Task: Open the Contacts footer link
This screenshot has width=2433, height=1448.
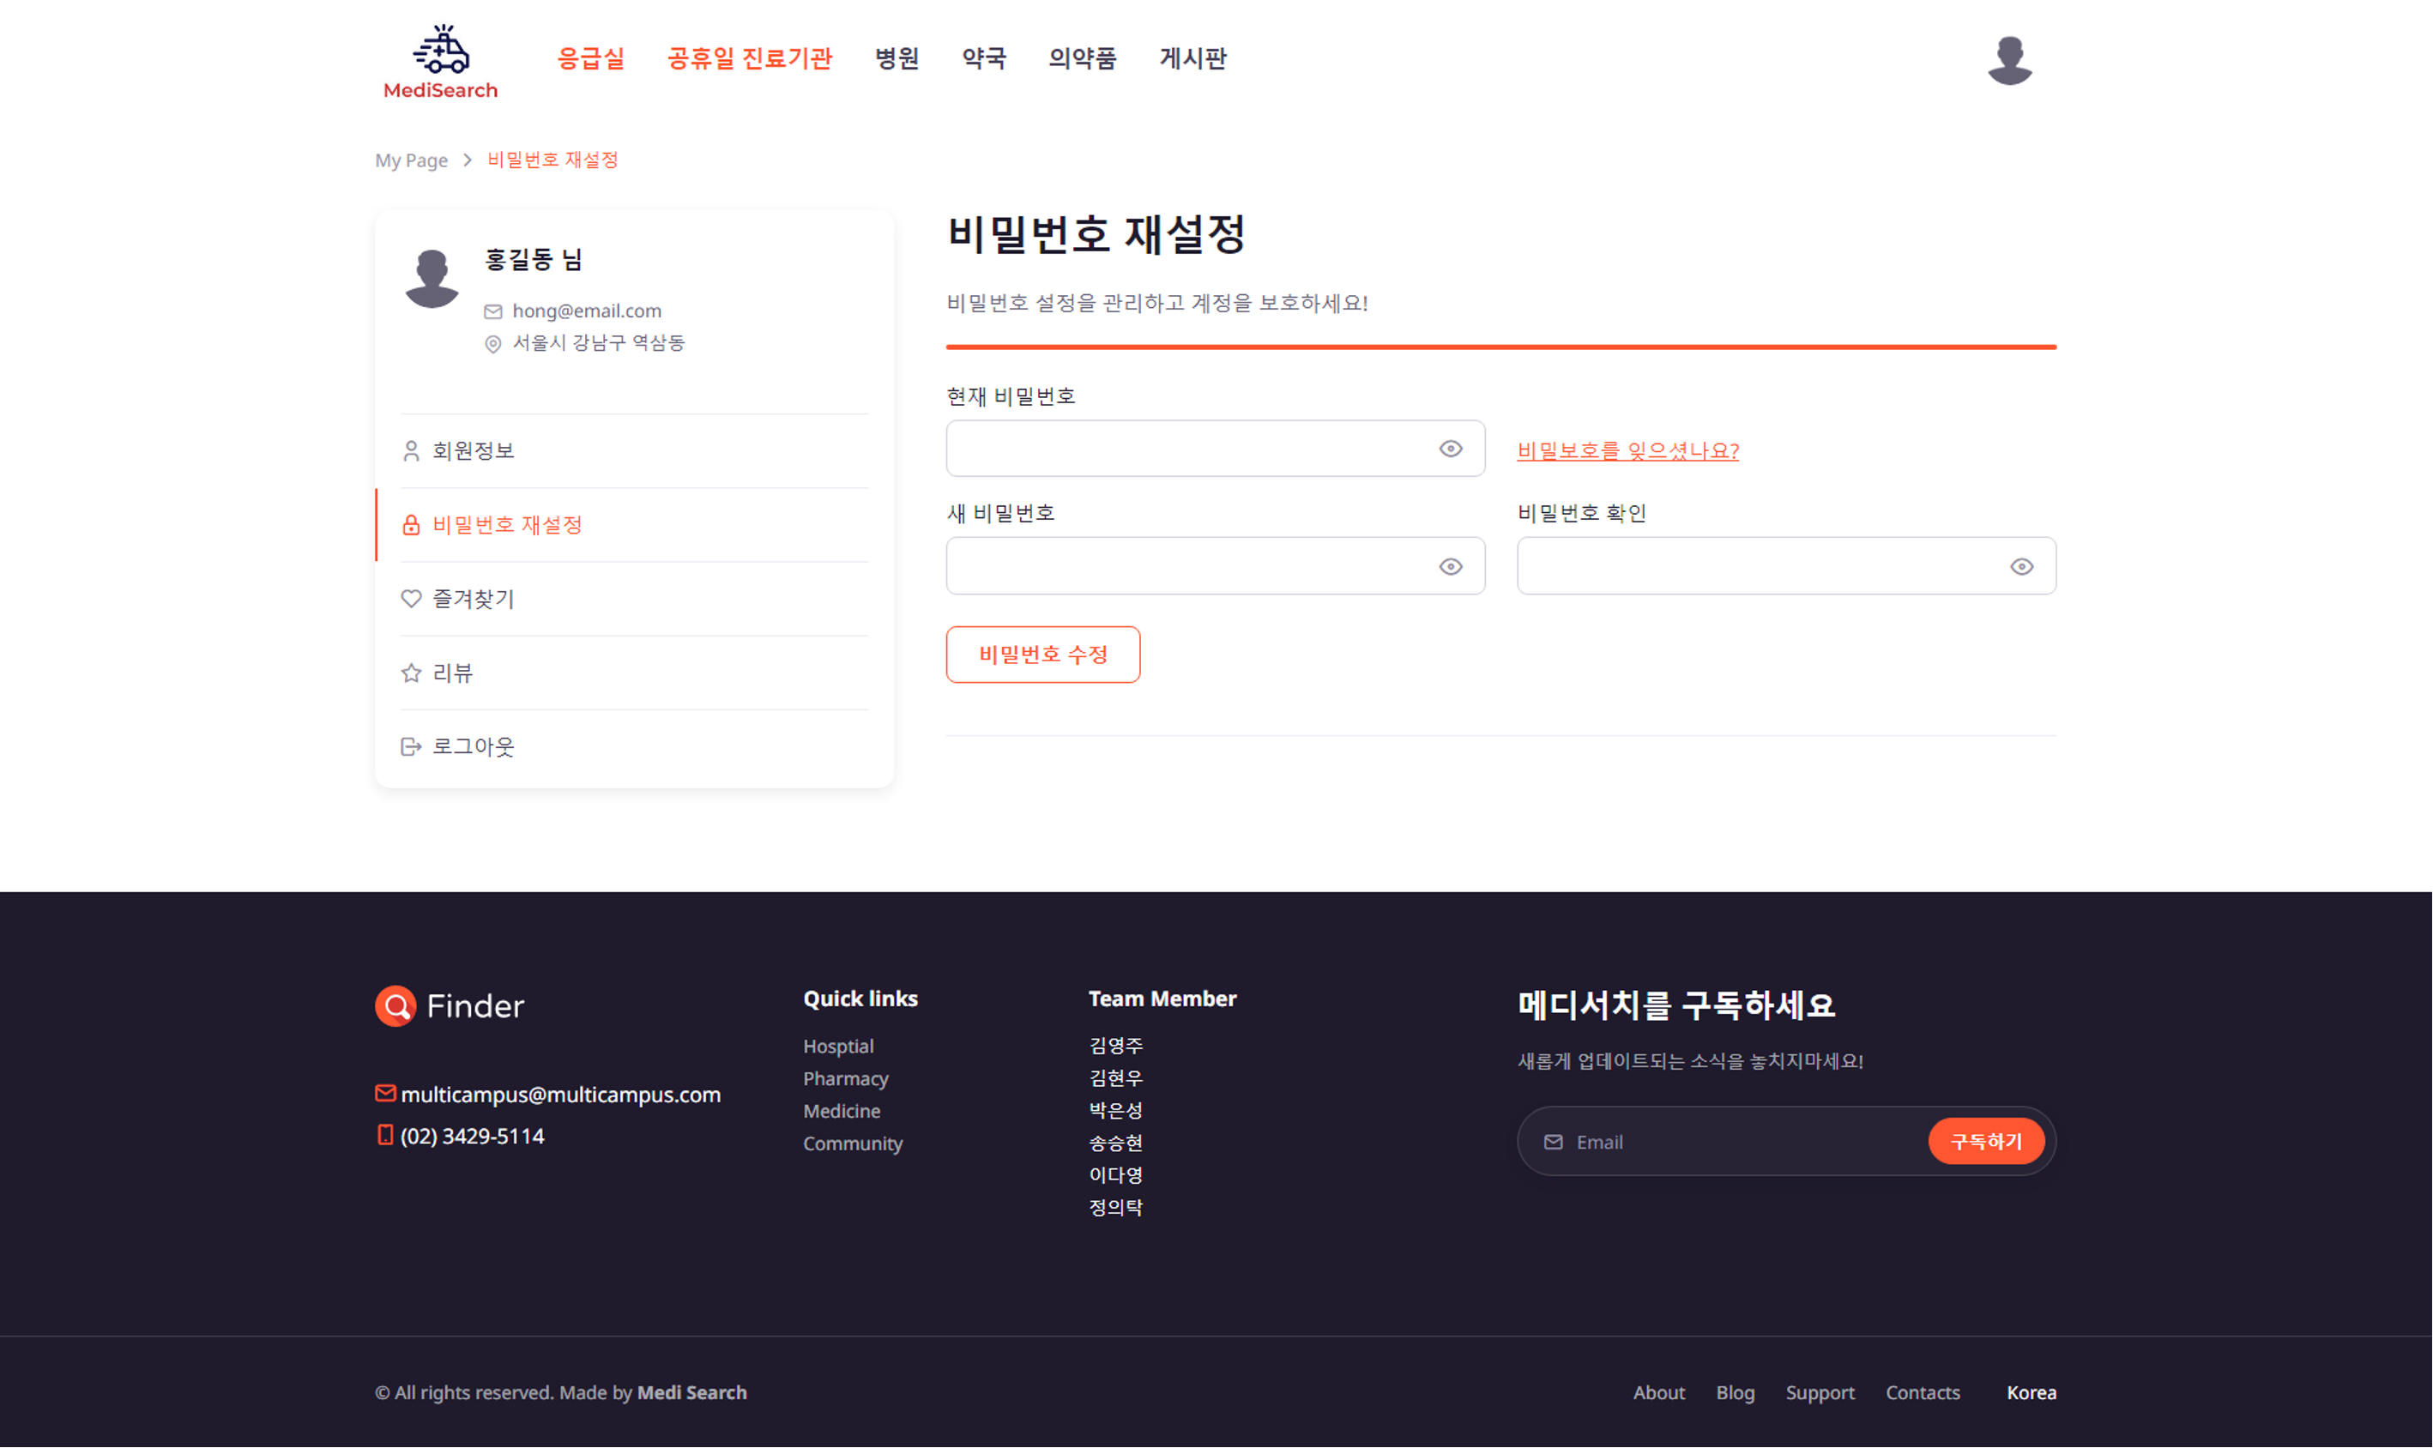Action: coord(1922,1393)
